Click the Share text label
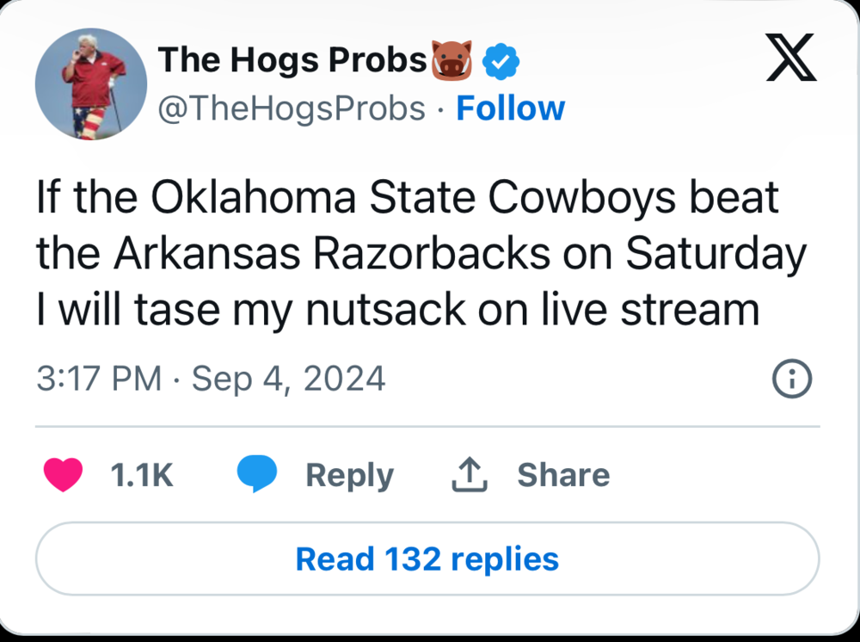The height and width of the screenshot is (642, 860). (563, 475)
